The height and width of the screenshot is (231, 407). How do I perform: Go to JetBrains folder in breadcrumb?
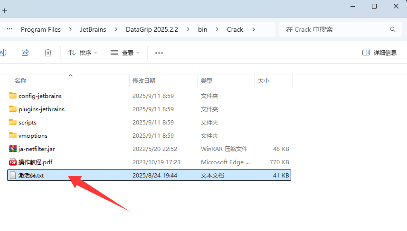[93, 29]
